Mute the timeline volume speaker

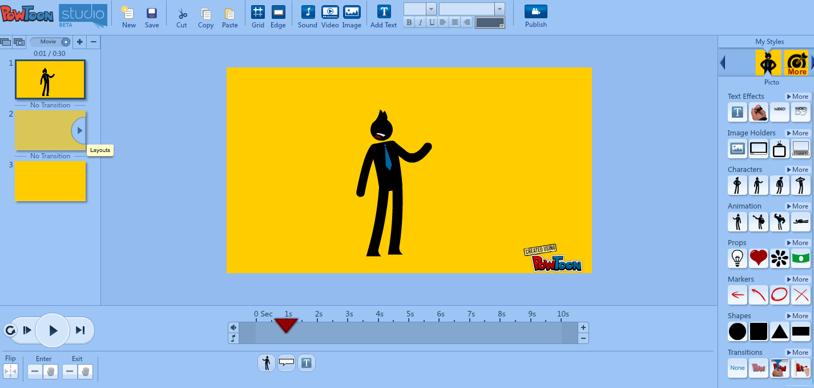[x=233, y=327]
